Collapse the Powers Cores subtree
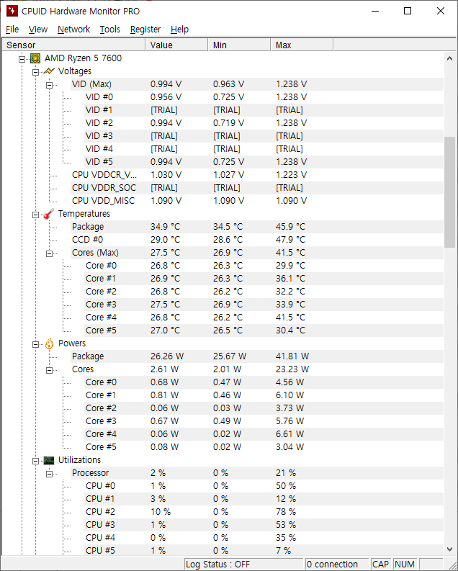This screenshot has width=458, height=571. coord(50,369)
